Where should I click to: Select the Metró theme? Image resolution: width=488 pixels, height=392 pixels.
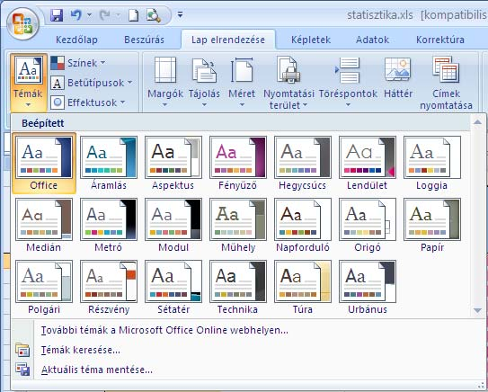(x=109, y=226)
